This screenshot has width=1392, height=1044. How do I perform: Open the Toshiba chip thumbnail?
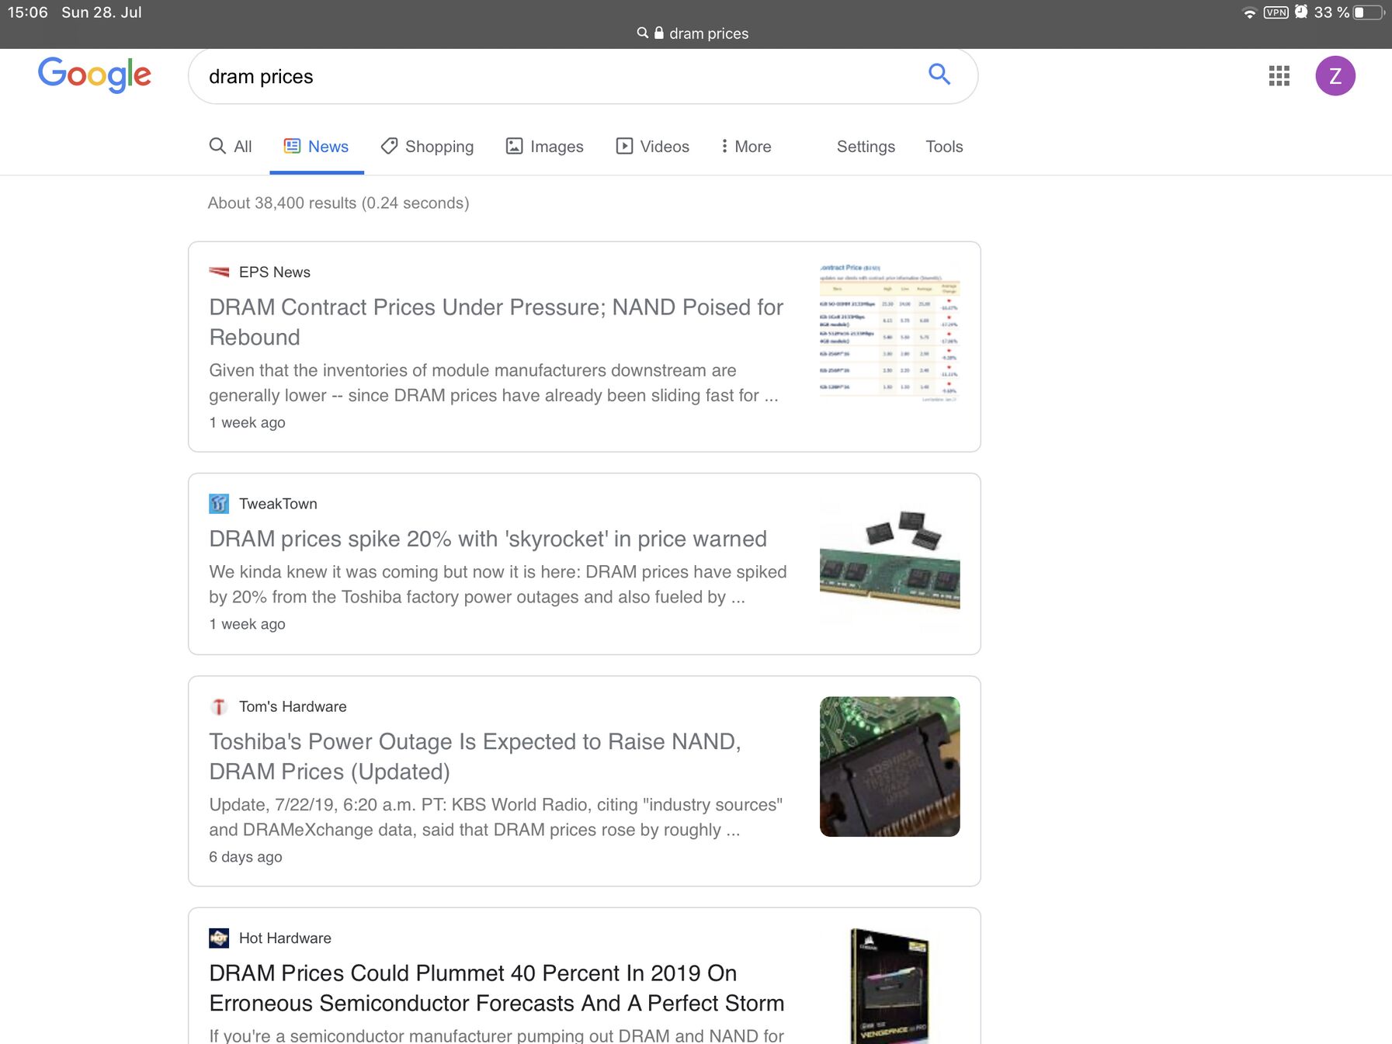click(x=890, y=766)
